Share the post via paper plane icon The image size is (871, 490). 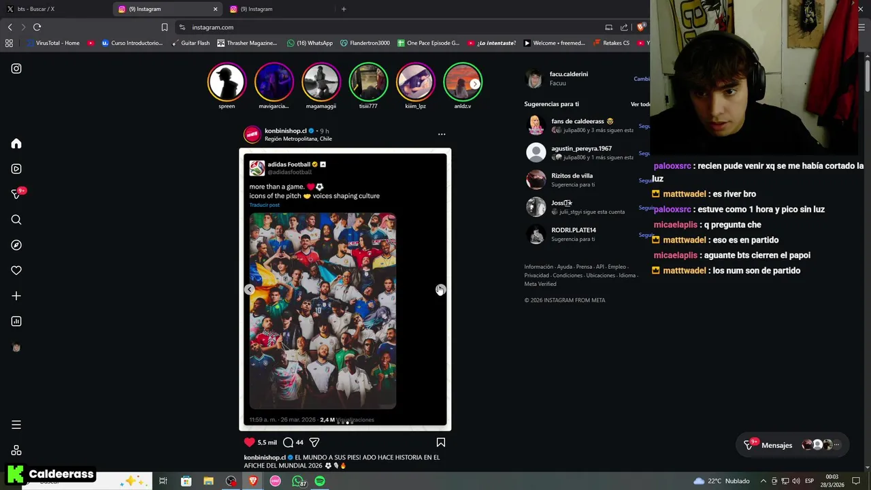tap(314, 442)
